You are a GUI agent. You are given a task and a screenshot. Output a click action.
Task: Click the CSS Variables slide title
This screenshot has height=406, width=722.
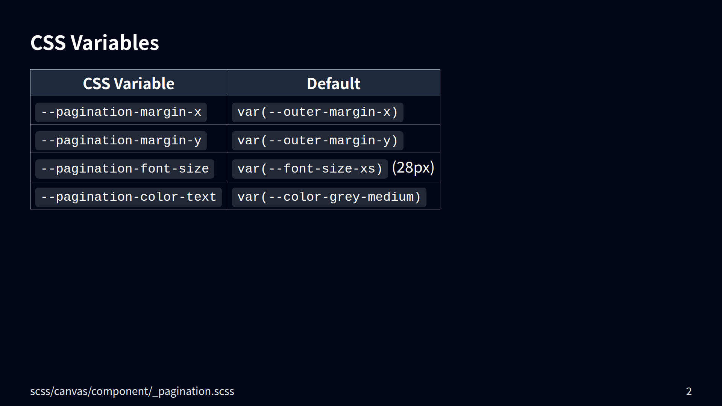coord(94,42)
